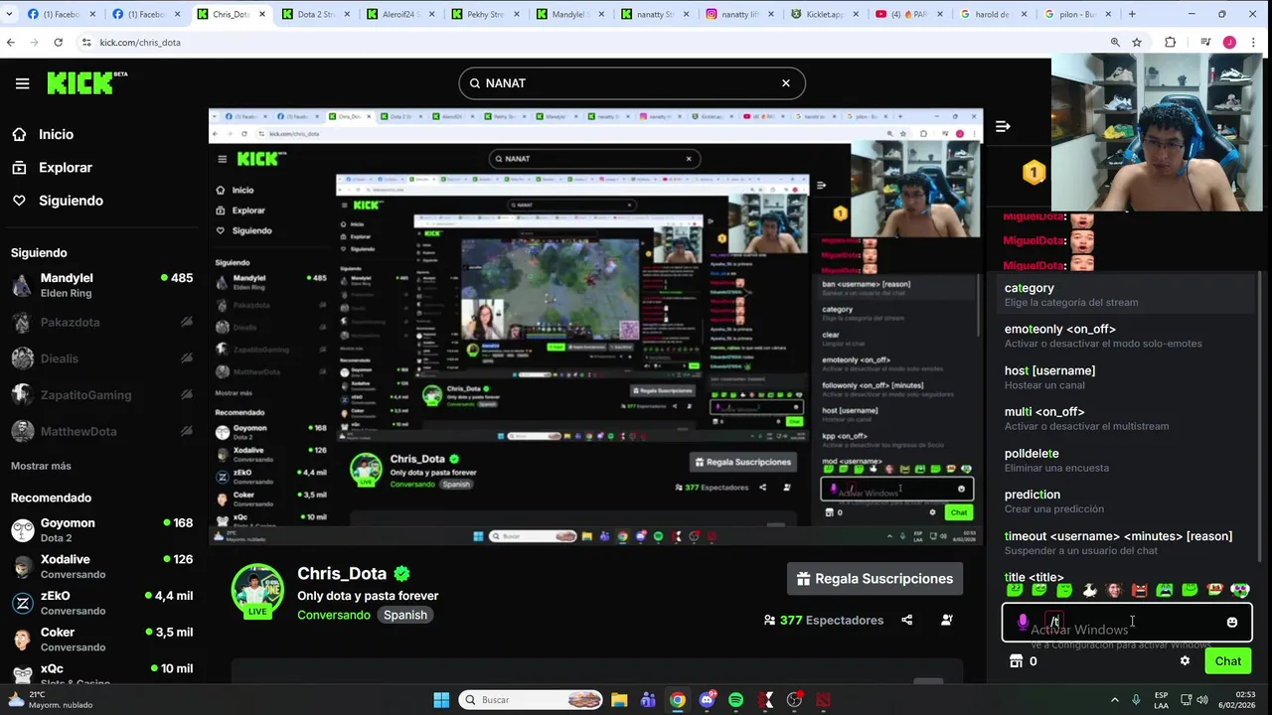Image resolution: width=1272 pixels, height=715 pixels.
Task: Open the channel points shop icon
Action: tap(1016, 661)
